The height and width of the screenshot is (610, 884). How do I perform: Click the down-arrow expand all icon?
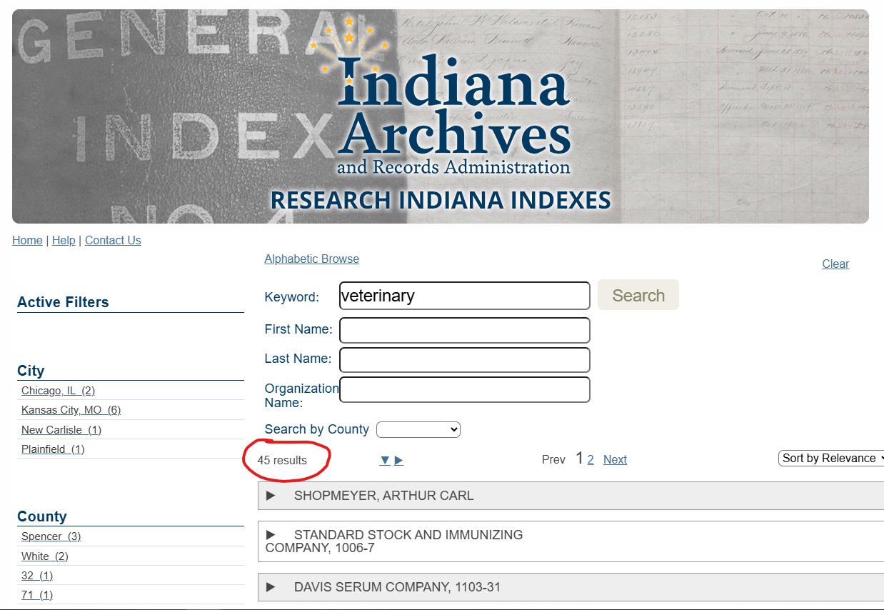385,460
